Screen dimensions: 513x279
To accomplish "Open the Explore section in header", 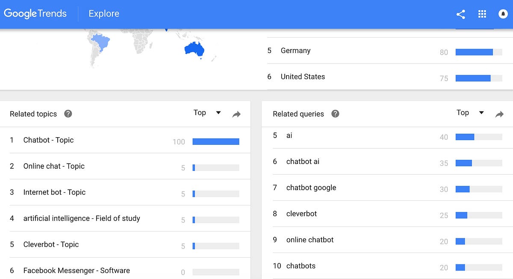I will tap(104, 14).
